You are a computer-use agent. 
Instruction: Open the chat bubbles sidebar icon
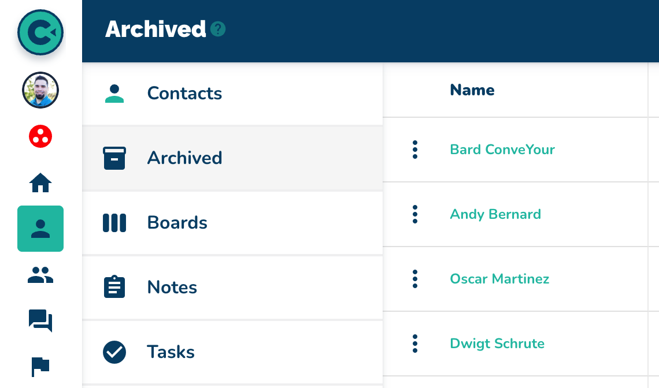40,320
